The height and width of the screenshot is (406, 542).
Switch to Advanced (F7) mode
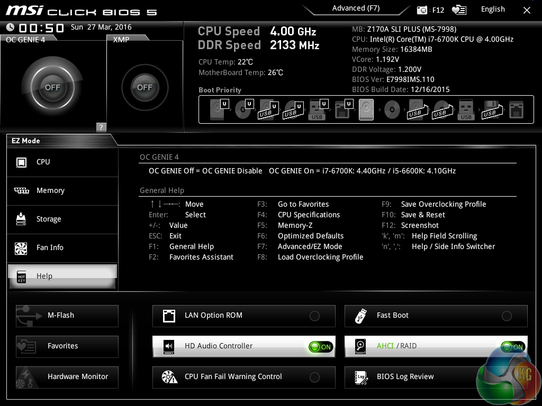[356, 8]
